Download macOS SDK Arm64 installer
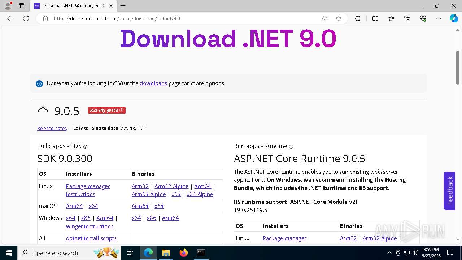The height and width of the screenshot is (260, 462). pyautogui.click(x=74, y=206)
